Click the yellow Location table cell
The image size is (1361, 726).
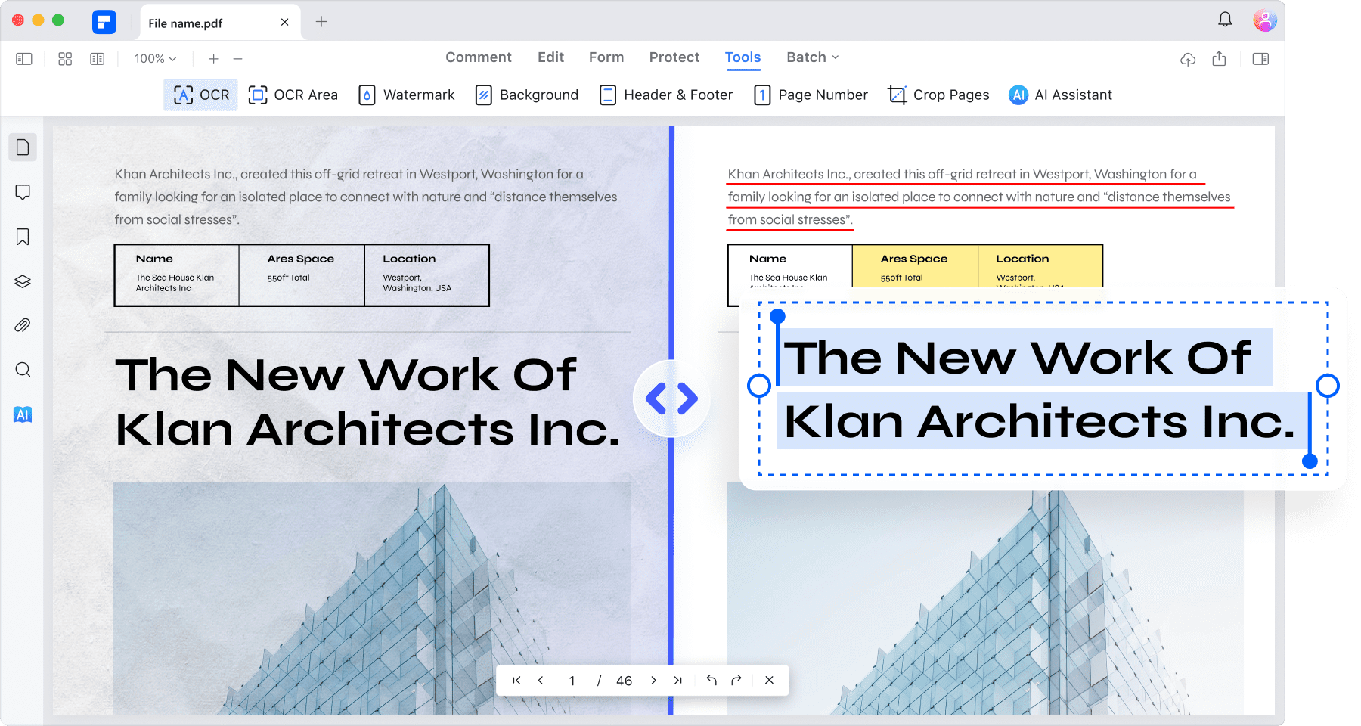click(x=1040, y=266)
